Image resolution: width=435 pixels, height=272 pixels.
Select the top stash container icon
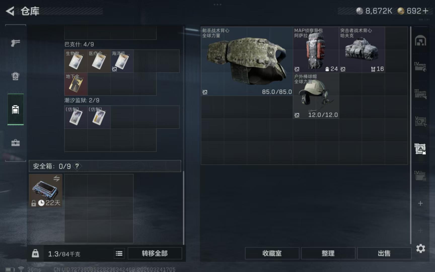[x=420, y=41]
